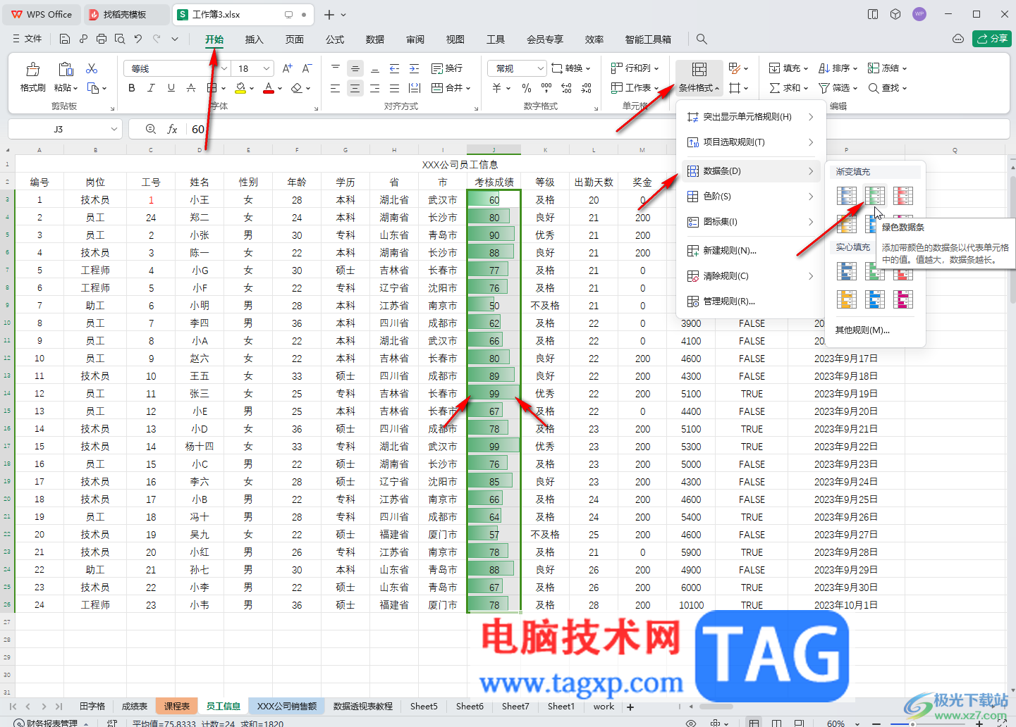The height and width of the screenshot is (727, 1016).
Task: Click the Save icon in quick access bar
Action: [x=65, y=39]
